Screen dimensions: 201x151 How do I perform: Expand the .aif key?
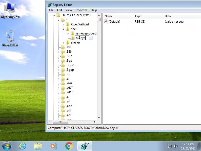click(59, 102)
